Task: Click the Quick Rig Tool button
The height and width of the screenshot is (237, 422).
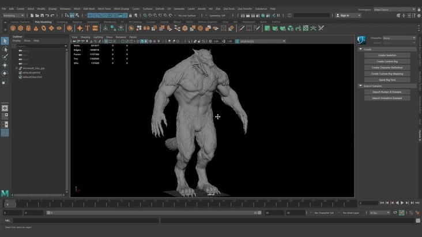Action: click(387, 79)
